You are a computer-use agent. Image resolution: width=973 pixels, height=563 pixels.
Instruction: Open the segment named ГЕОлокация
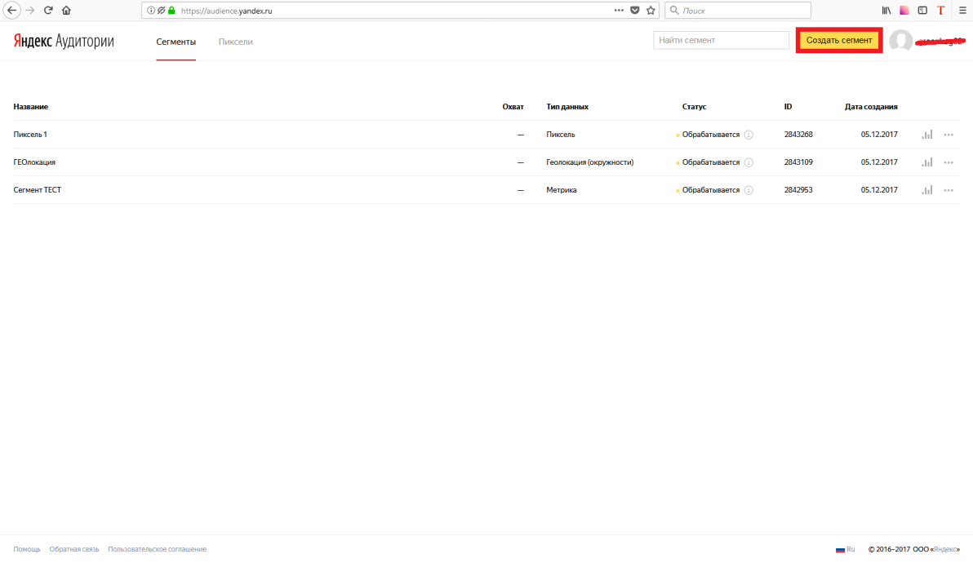(34, 162)
